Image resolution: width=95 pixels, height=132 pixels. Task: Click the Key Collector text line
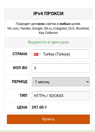click(48, 33)
